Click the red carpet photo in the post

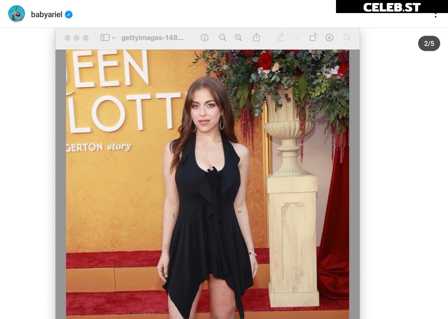click(x=208, y=184)
